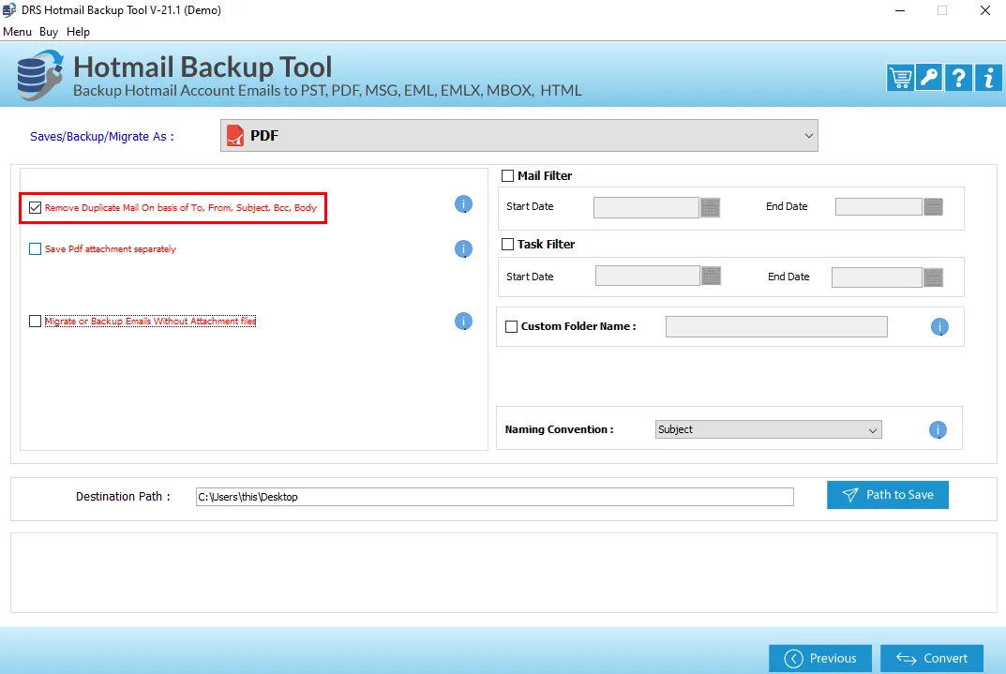
Task: Tick the Custom Folder Name checkbox
Action: click(511, 326)
